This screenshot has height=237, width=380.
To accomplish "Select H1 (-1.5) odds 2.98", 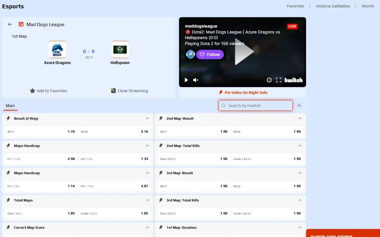I will 41,159.
